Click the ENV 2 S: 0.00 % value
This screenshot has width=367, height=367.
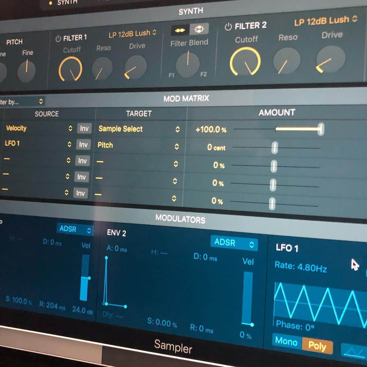coord(162,323)
